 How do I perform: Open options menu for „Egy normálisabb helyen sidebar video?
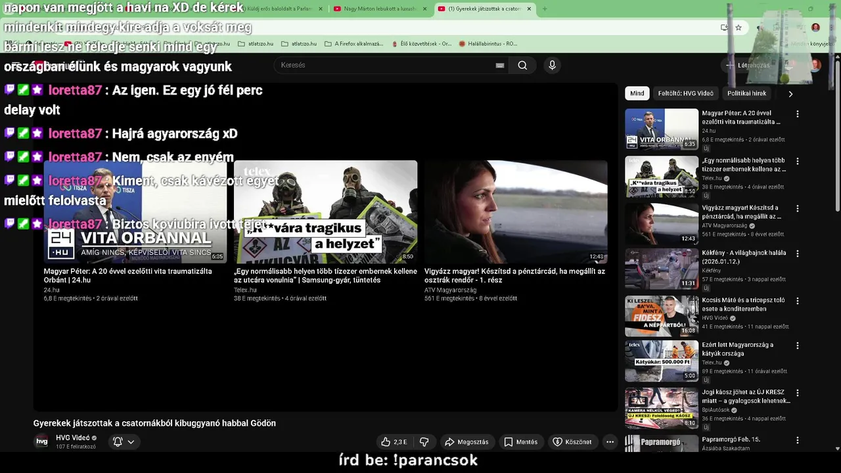point(798,161)
